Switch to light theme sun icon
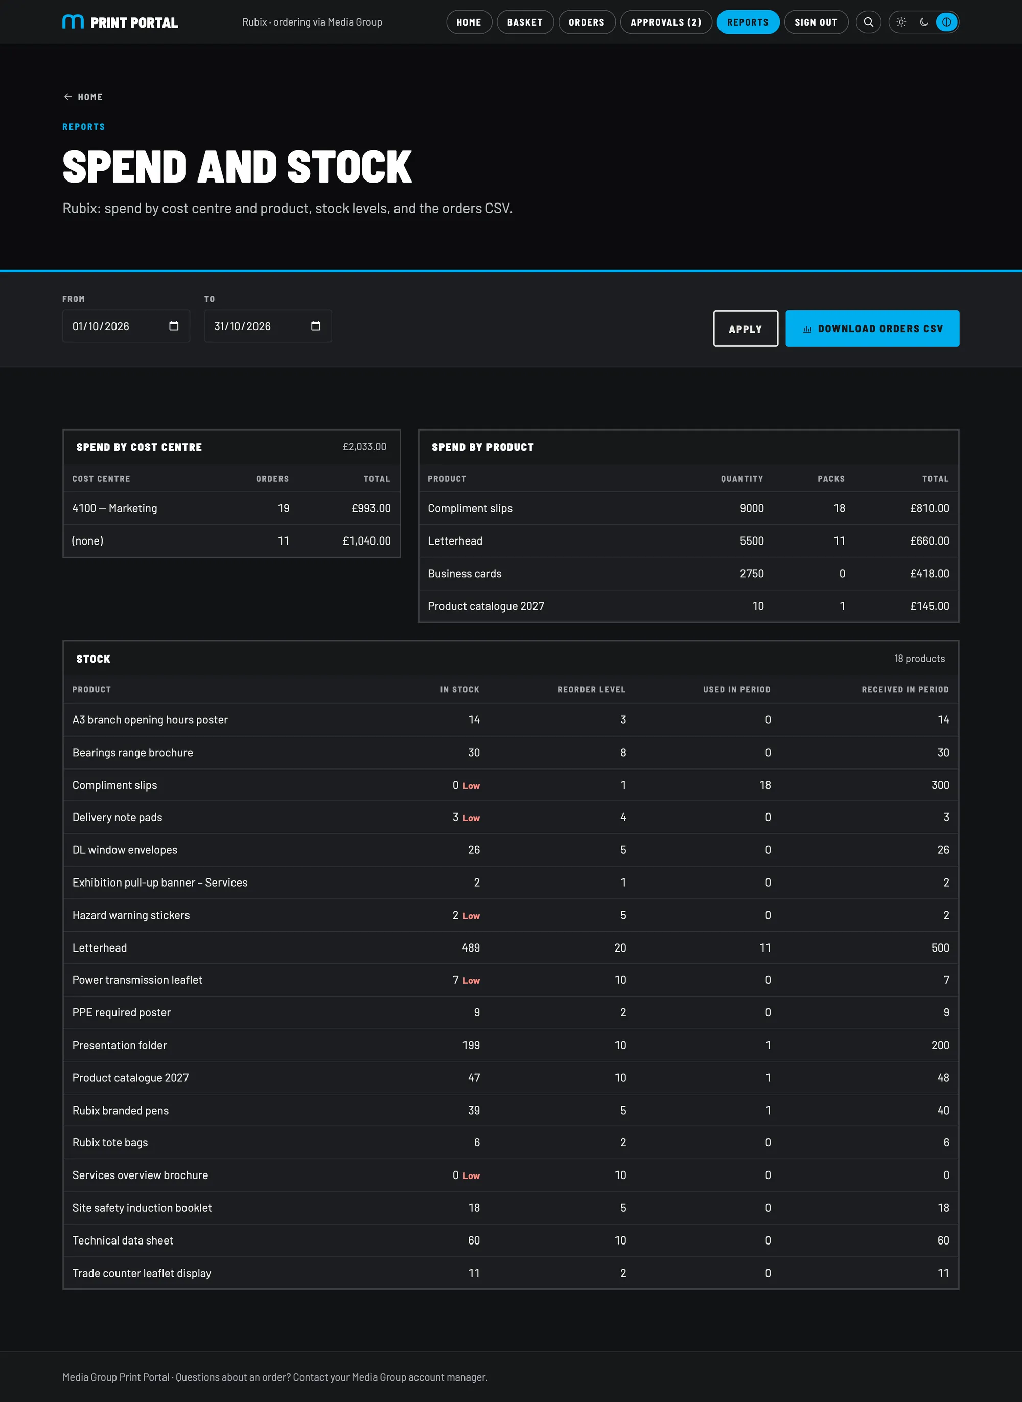This screenshot has width=1022, height=1402. coord(901,22)
